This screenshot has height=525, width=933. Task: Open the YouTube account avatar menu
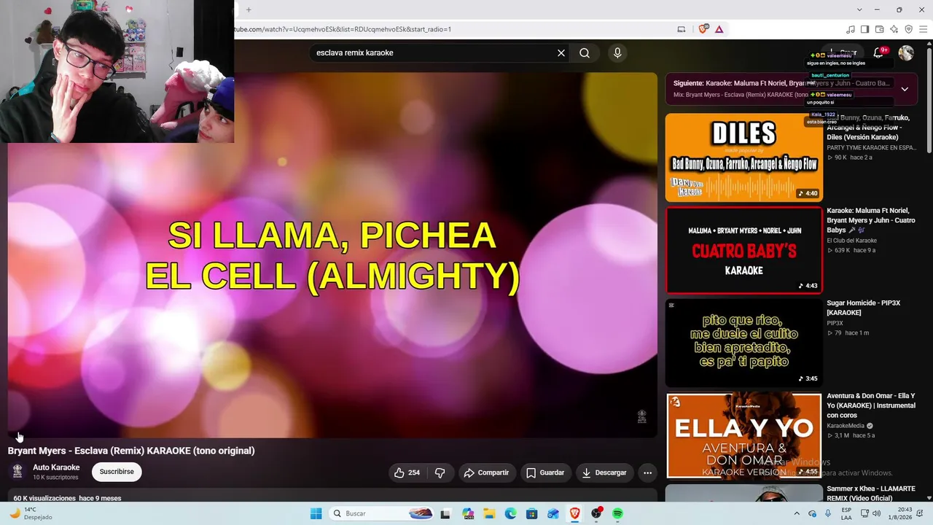click(906, 52)
